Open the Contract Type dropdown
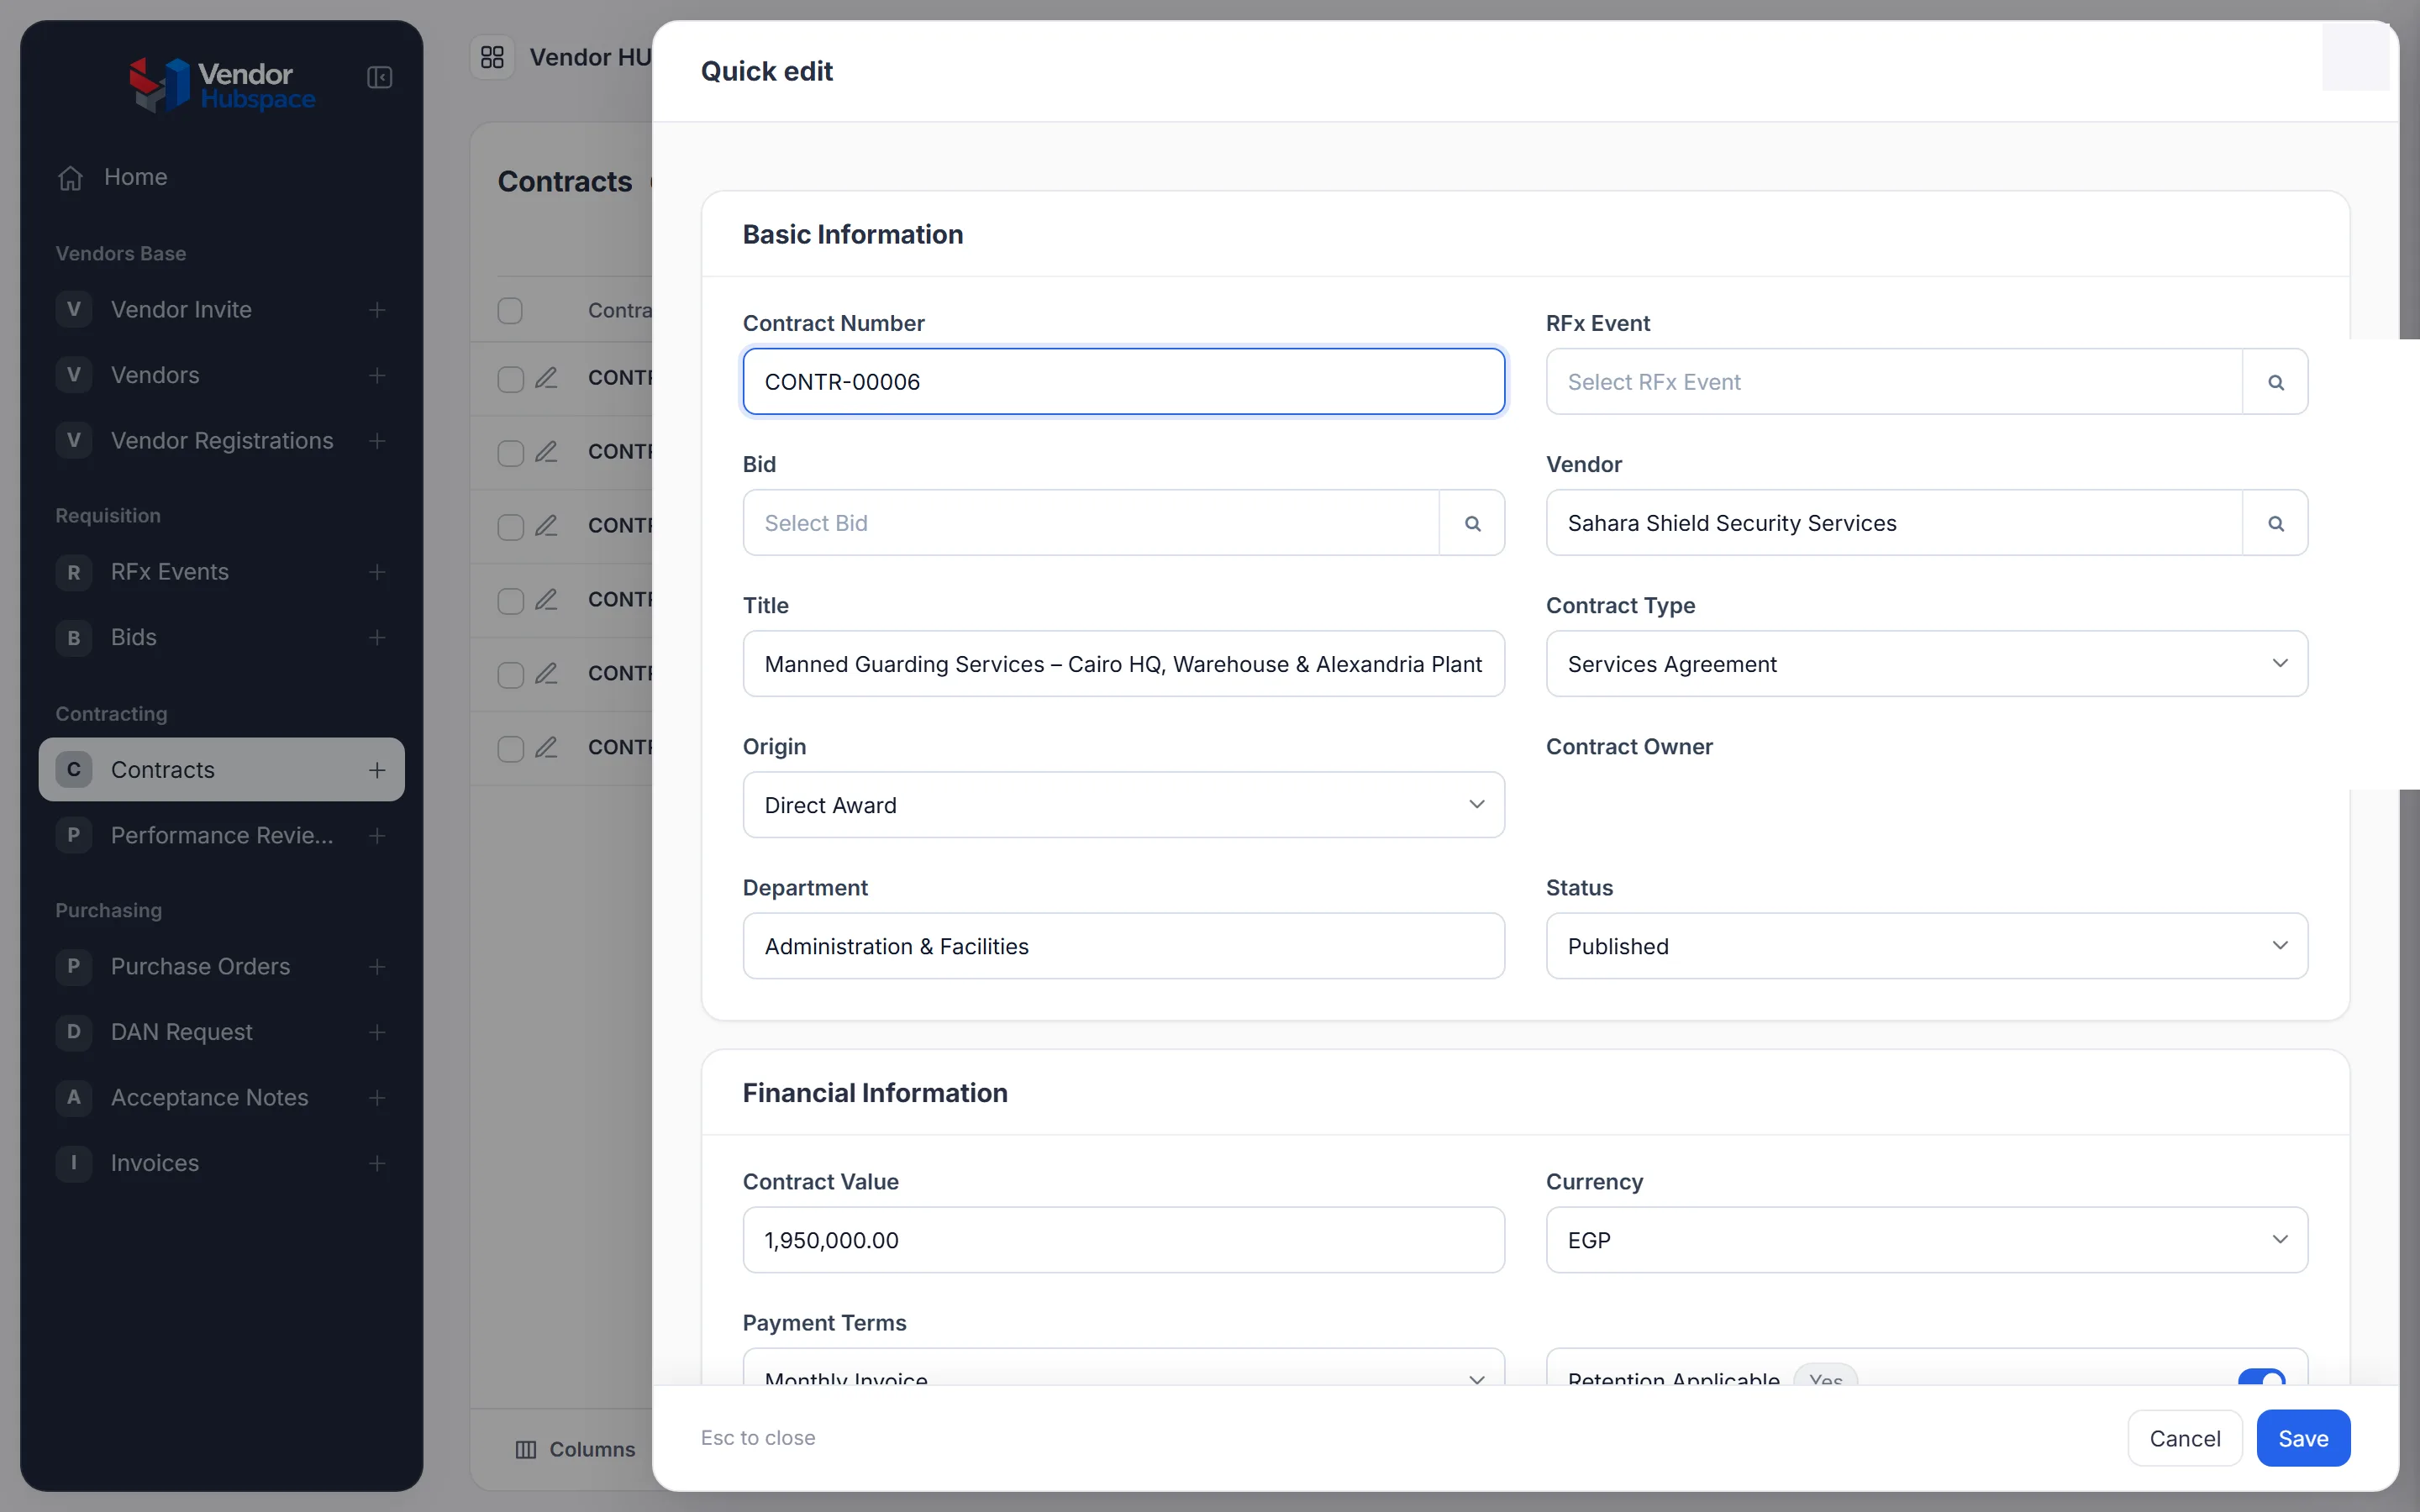2420x1512 pixels. (1926, 664)
